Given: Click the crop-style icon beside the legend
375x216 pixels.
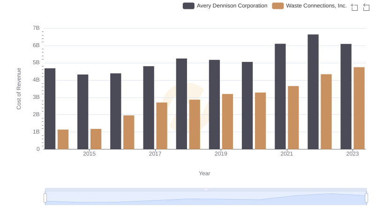Looking at the screenshot, I should (354, 7).
